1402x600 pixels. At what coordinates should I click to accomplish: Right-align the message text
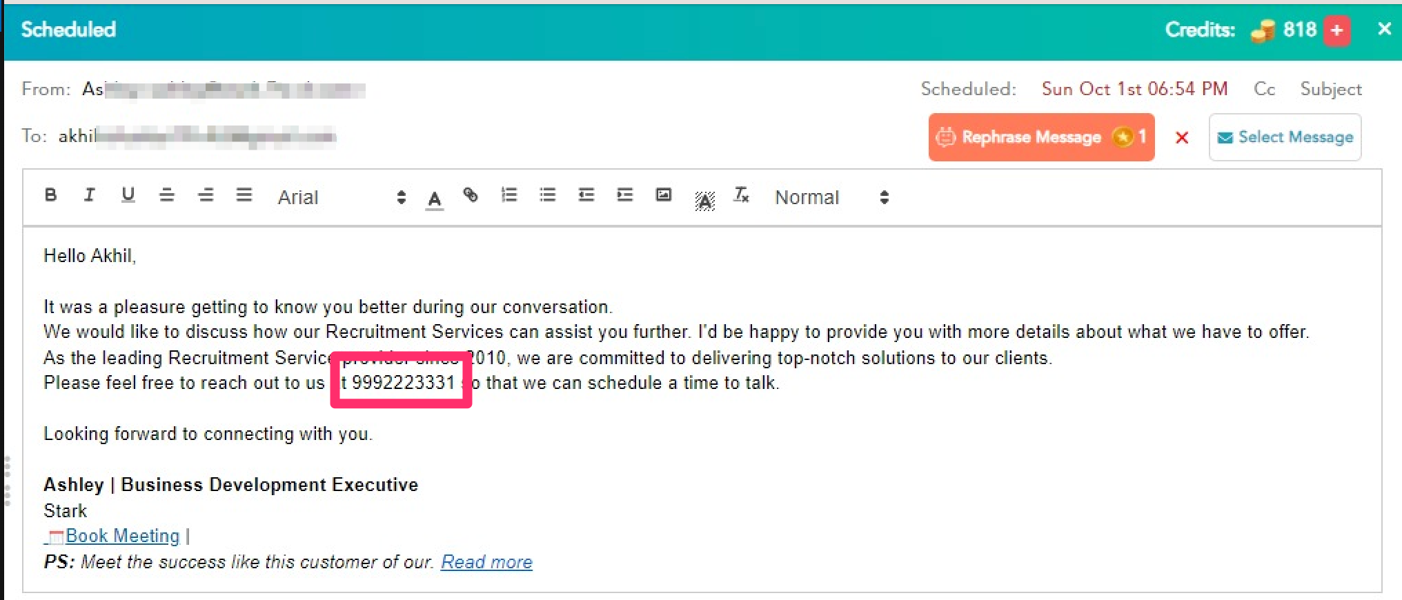206,195
